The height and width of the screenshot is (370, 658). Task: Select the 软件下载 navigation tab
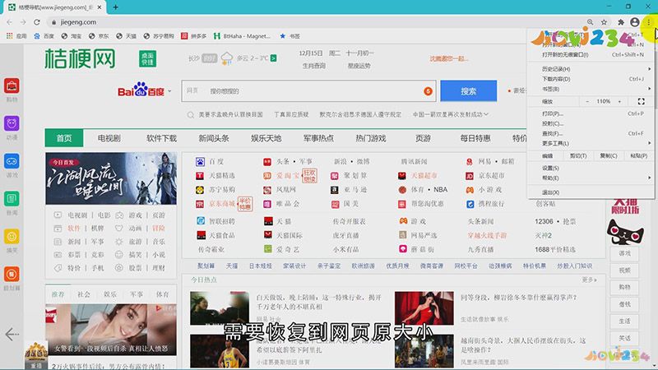click(161, 138)
